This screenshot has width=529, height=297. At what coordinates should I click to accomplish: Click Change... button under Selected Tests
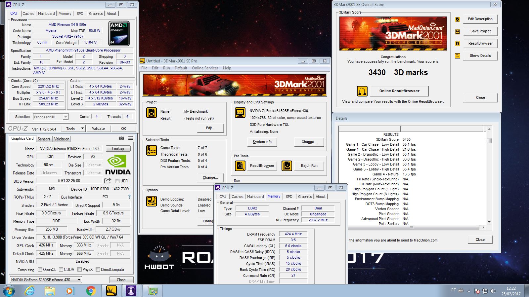coord(210,177)
